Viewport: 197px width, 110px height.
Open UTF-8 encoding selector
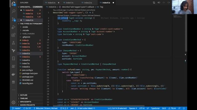click(142, 108)
